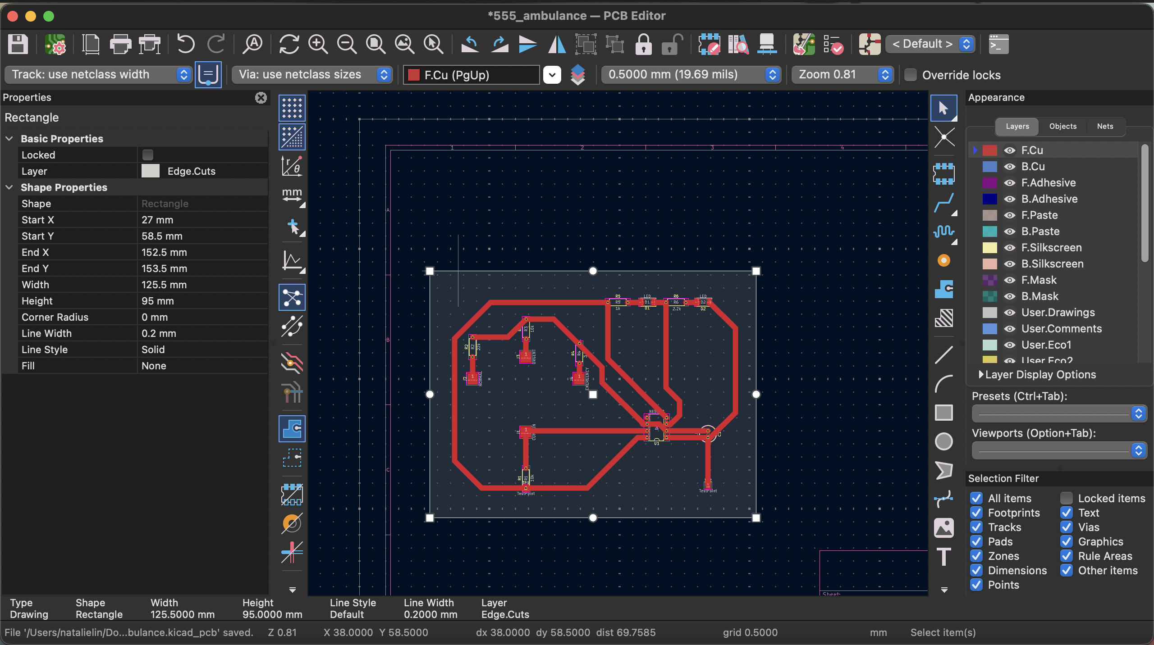This screenshot has width=1154, height=645.
Task: Select the Add Vias tool
Action: tap(944, 260)
